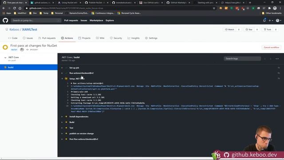The height and width of the screenshot is (160, 284).
Task: Click the address bar URL
Action: pyautogui.click(x=66, y=8)
